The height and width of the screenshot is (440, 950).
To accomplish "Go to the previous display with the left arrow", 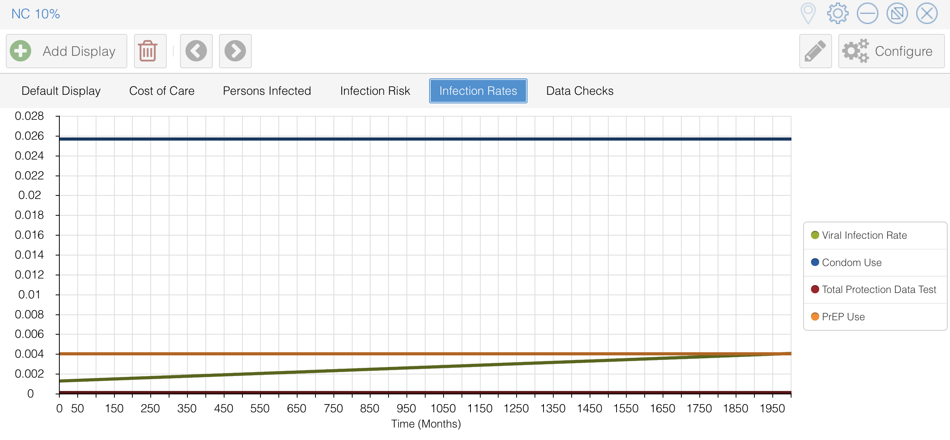I will coord(196,51).
